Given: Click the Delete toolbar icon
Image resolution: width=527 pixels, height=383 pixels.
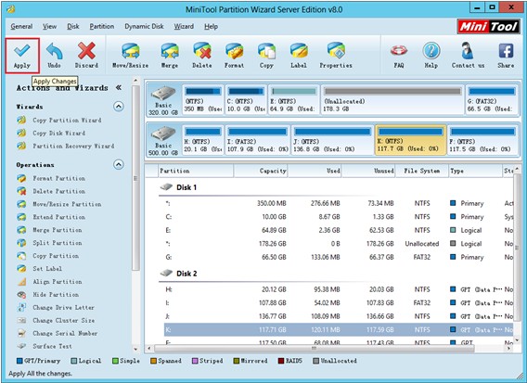Looking at the screenshot, I should (202, 51).
